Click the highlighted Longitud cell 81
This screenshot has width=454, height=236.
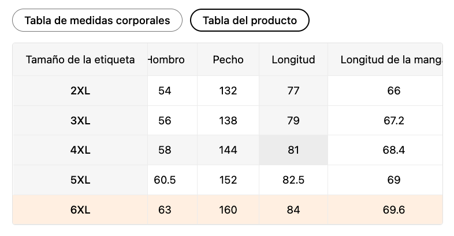293,150
